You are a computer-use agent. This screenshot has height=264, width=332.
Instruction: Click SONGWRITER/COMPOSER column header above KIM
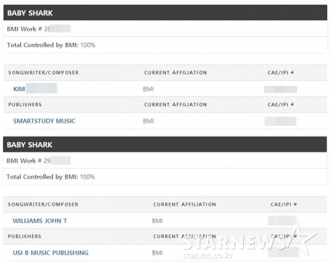pos(43,72)
